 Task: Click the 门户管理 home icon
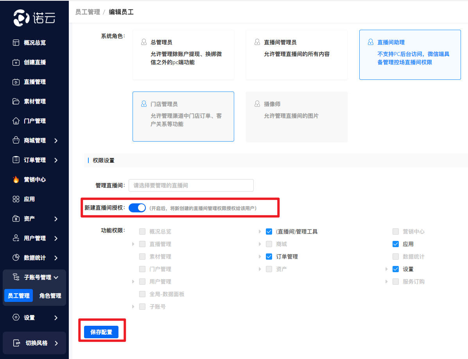(x=16, y=121)
